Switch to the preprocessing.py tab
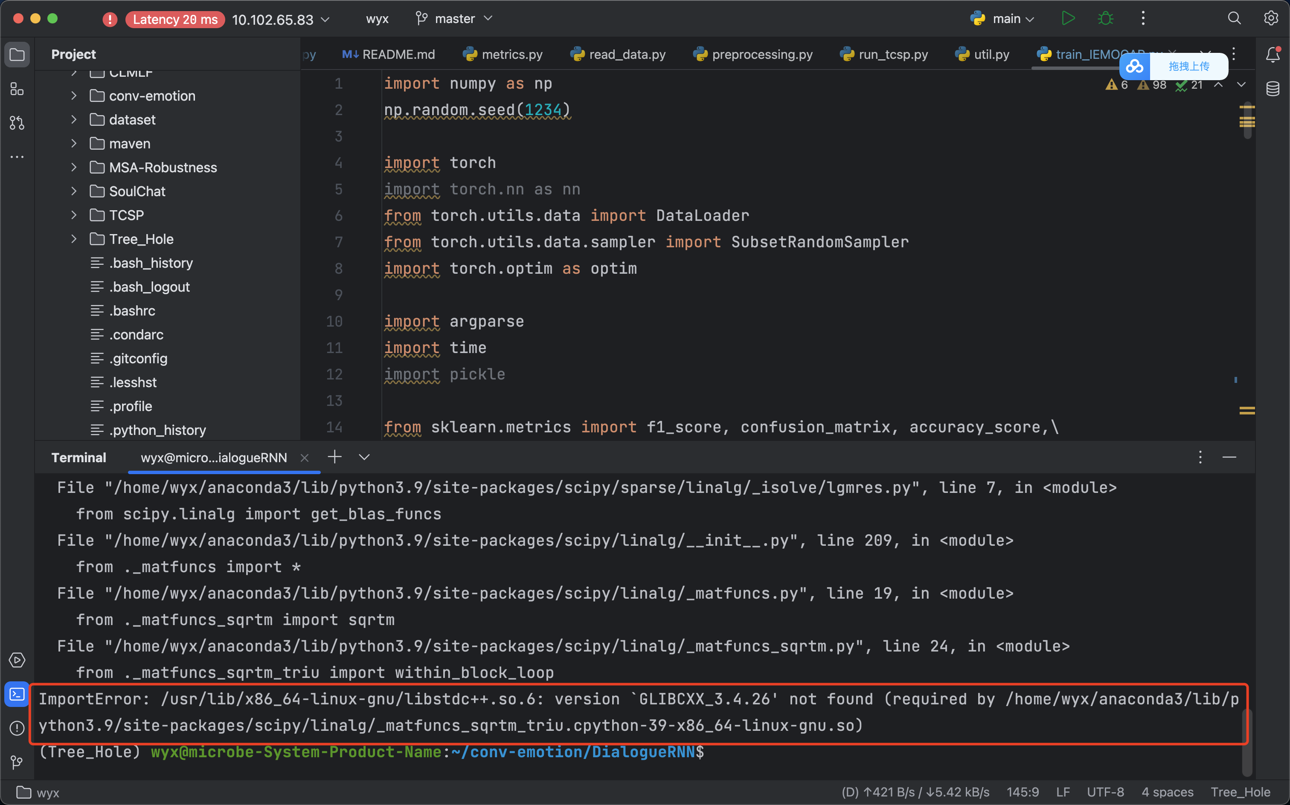The height and width of the screenshot is (805, 1290). pos(752,55)
